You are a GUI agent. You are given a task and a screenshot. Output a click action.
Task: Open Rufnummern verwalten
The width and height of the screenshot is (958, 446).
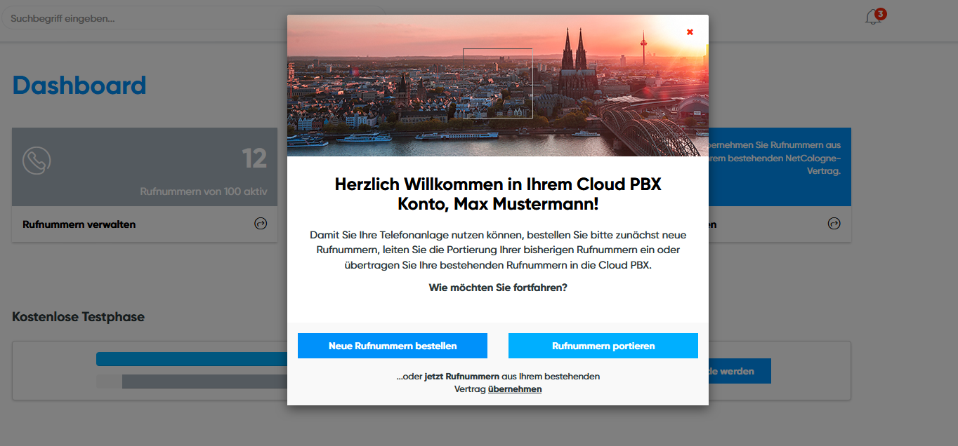79,224
